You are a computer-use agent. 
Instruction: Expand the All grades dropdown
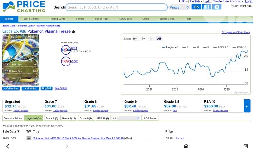[126, 118]
